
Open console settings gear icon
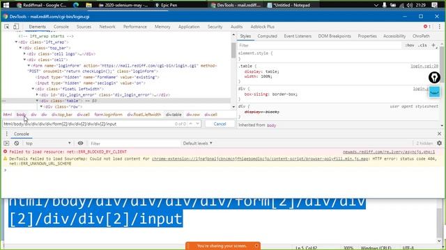pos(440,144)
